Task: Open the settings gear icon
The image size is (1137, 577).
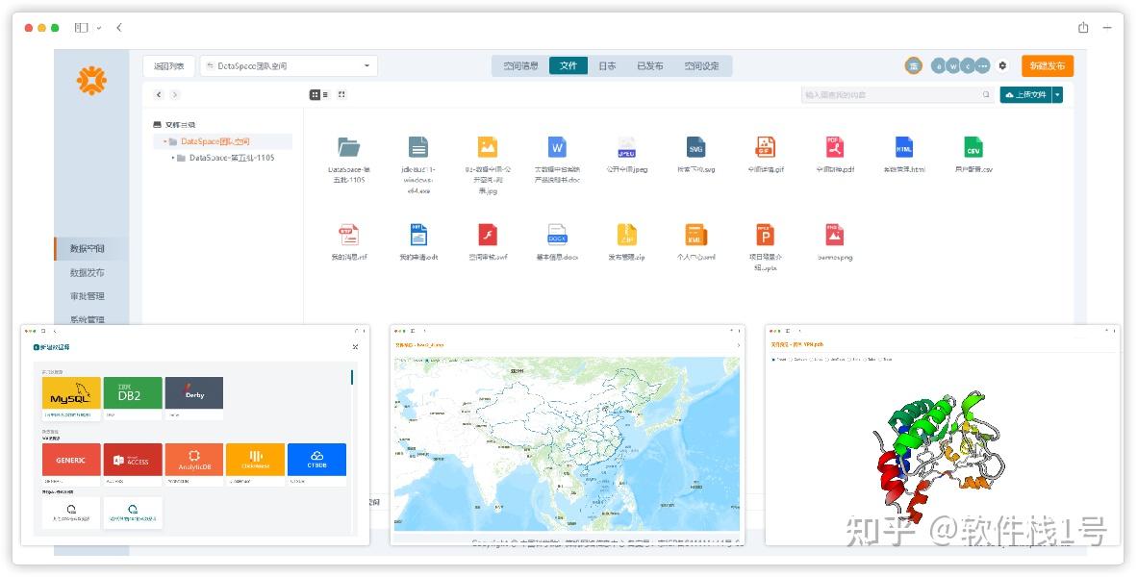Action: click(1003, 65)
